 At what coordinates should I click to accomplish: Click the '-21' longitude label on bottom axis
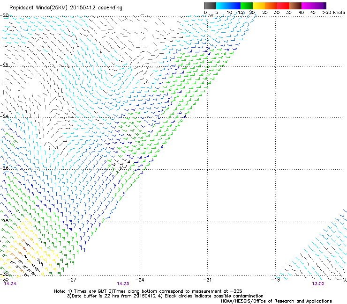(207, 280)
